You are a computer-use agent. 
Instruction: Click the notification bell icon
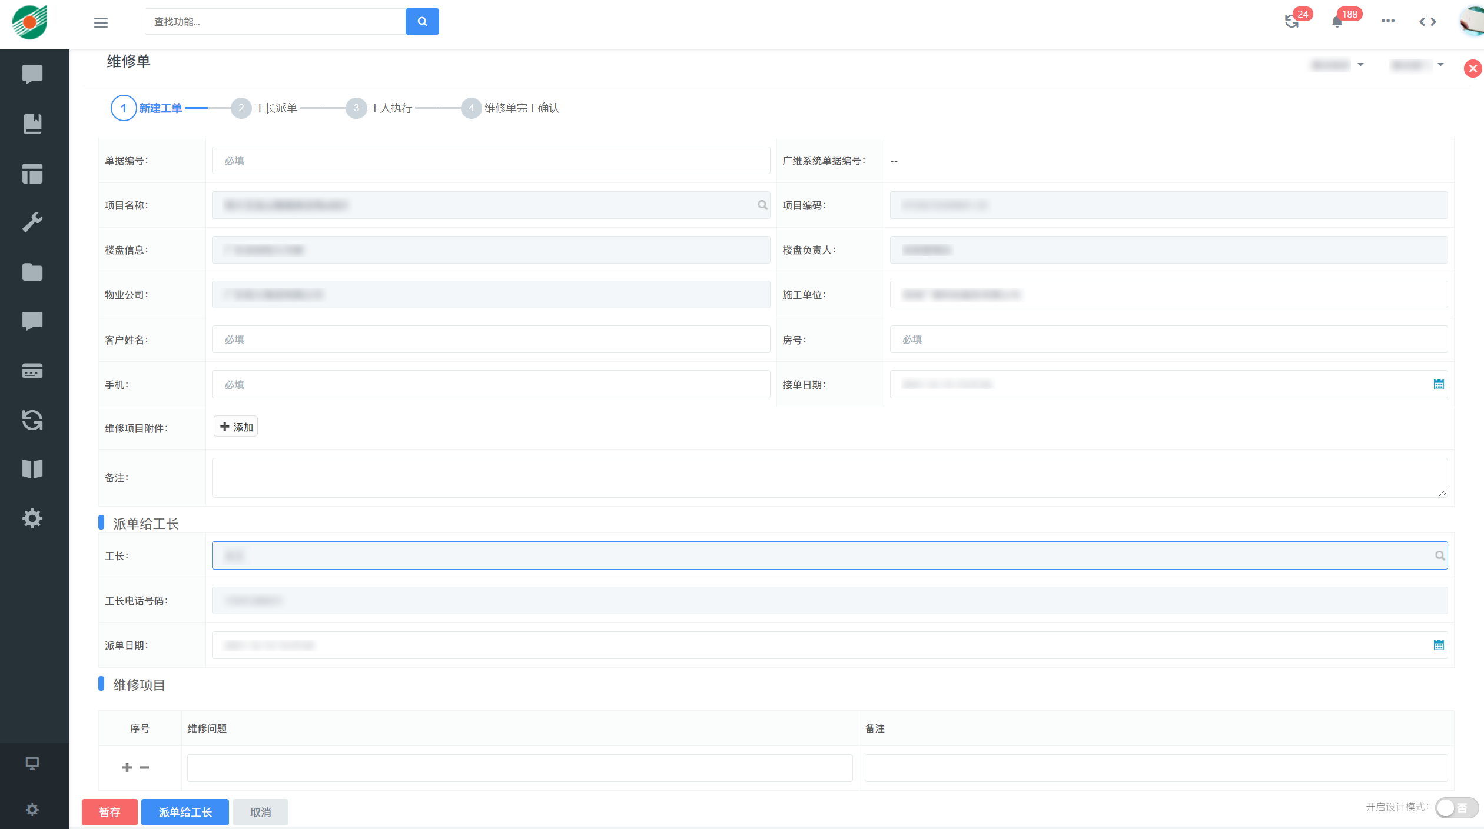coord(1337,22)
